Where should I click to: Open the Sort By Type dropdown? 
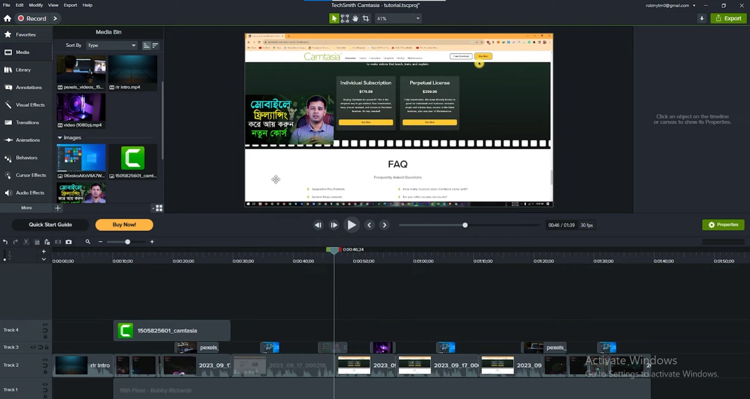tap(111, 45)
